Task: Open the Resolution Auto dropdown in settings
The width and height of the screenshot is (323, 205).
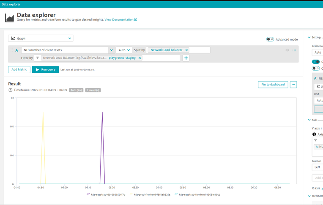Action: [x=318, y=52]
